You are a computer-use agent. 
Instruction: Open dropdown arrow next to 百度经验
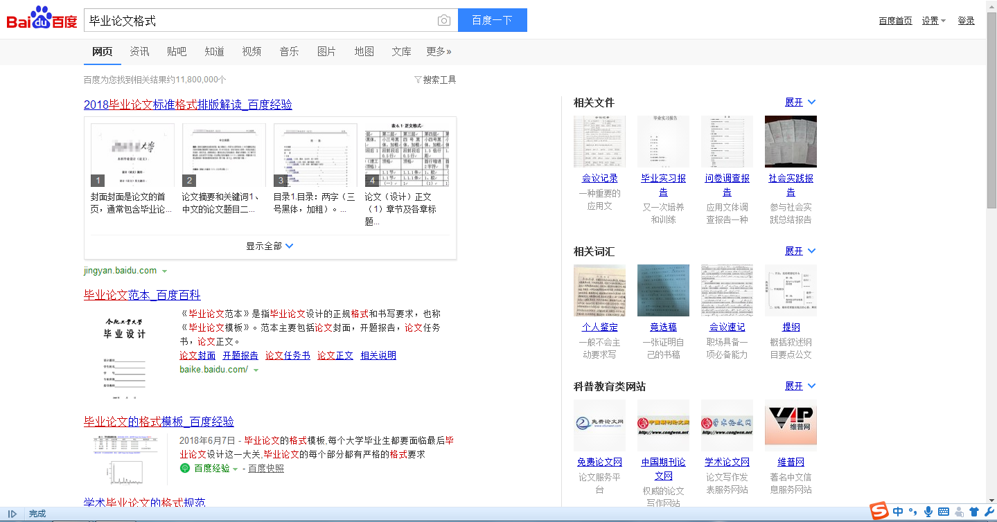tap(235, 469)
